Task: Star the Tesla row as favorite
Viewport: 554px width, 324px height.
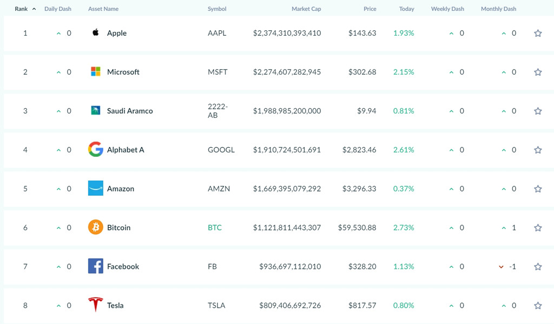Action: pyautogui.click(x=538, y=305)
